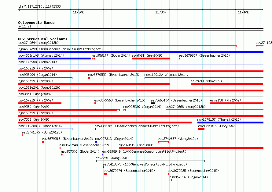
Task: Select the dgv4637e59 blue variant bar
Action: click(x=141, y=52)
